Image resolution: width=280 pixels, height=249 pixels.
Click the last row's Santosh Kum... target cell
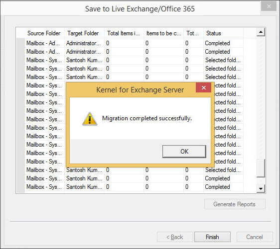[84, 187]
